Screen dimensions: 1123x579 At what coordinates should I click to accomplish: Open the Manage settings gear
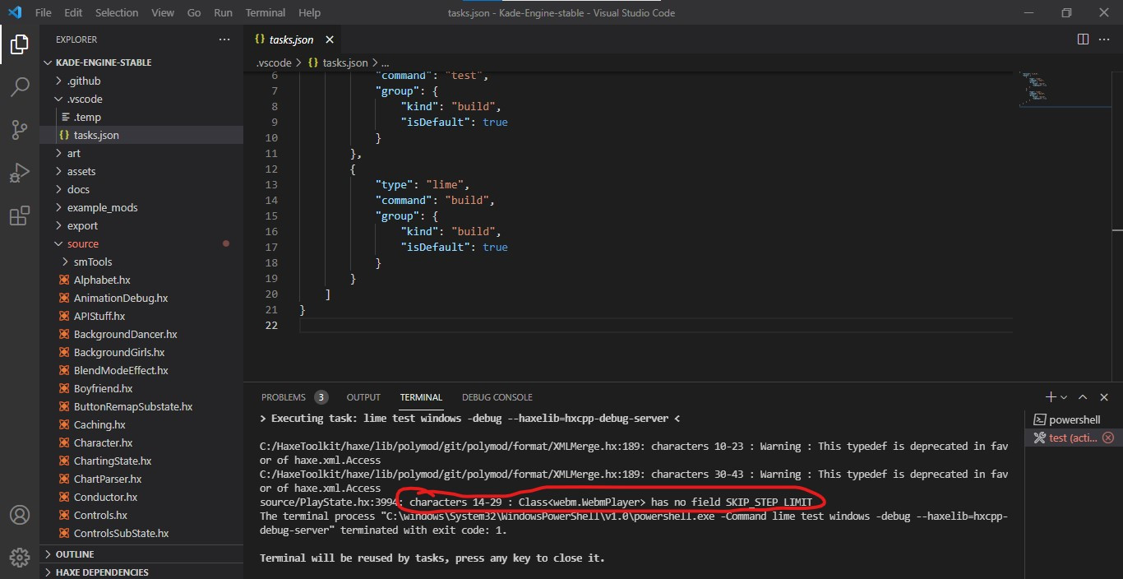point(20,557)
